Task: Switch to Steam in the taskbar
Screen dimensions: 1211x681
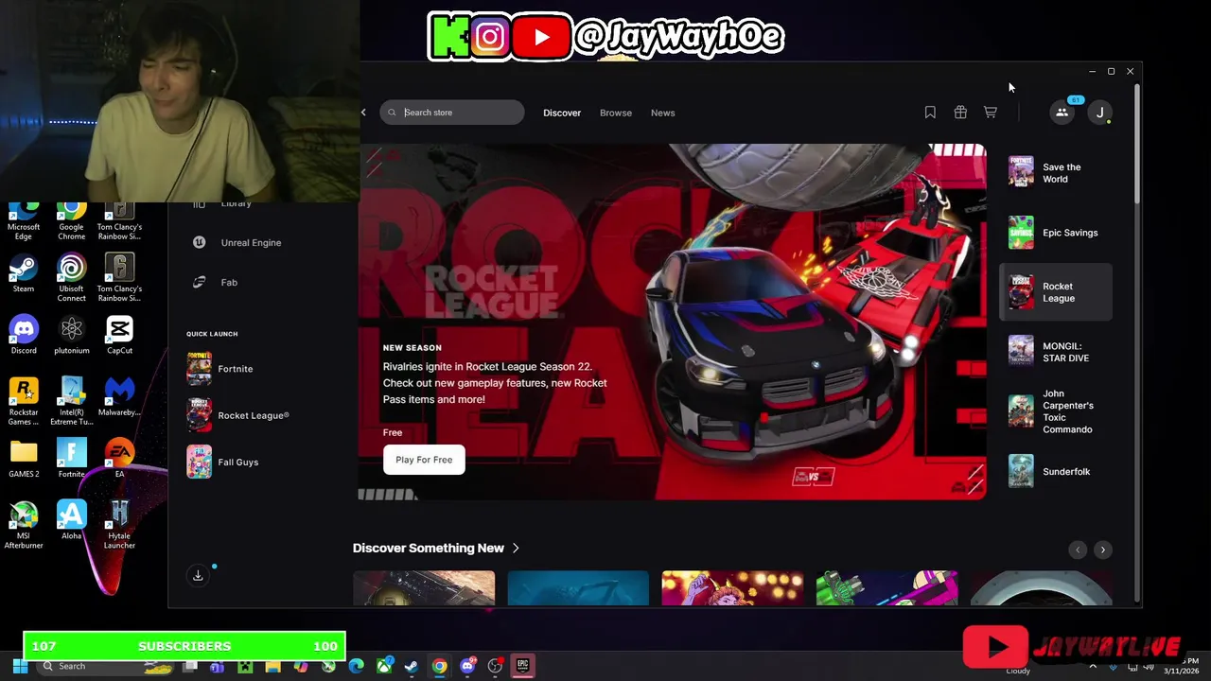Action: pos(412,666)
